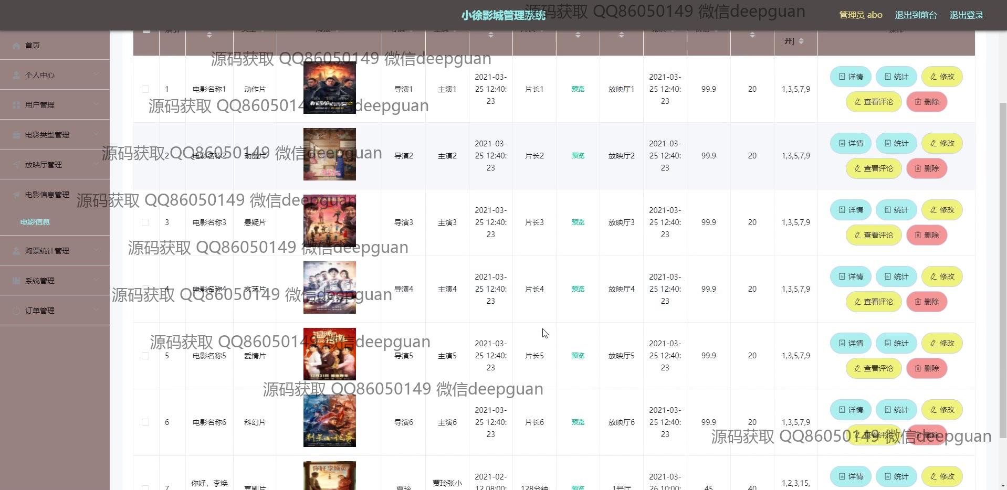Image resolution: width=1007 pixels, height=490 pixels.
Task: Click the 主演2 cell
Action: pyautogui.click(x=447, y=156)
